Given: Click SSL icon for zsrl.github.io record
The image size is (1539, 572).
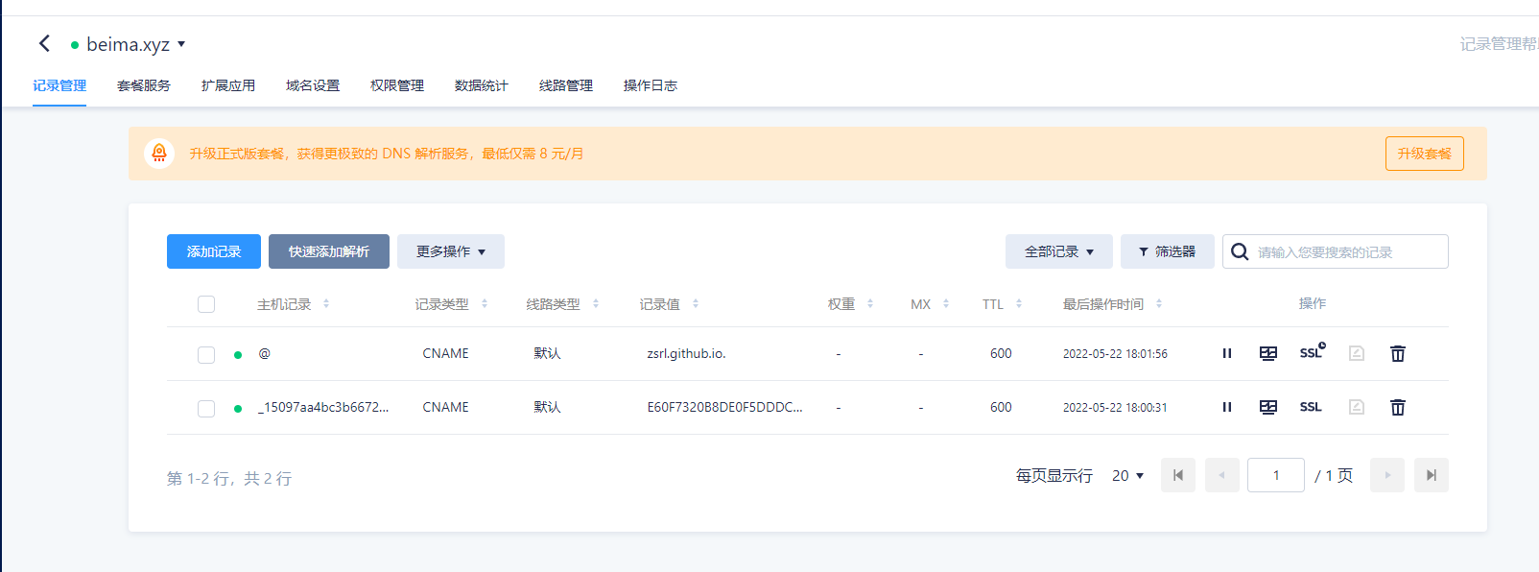Looking at the screenshot, I should (x=1312, y=351).
